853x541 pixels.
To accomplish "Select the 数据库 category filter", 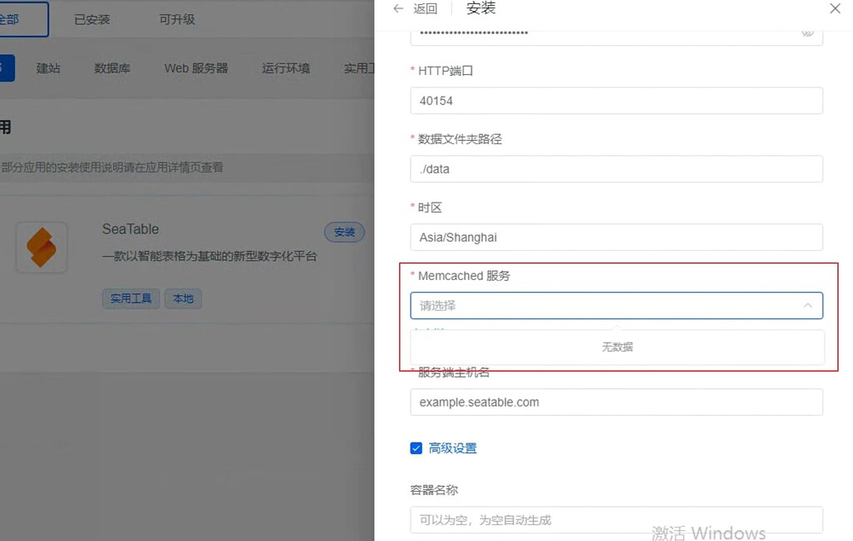I will click(x=112, y=68).
